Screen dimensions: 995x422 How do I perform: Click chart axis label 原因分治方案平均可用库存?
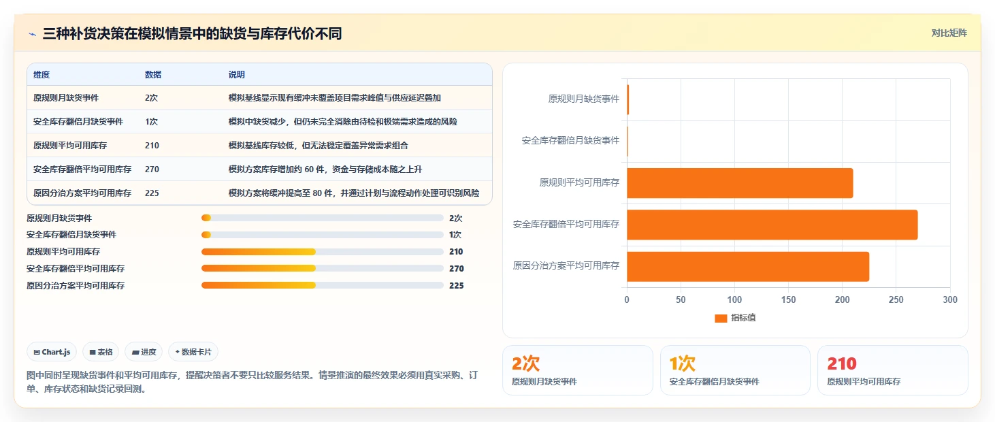tap(567, 266)
